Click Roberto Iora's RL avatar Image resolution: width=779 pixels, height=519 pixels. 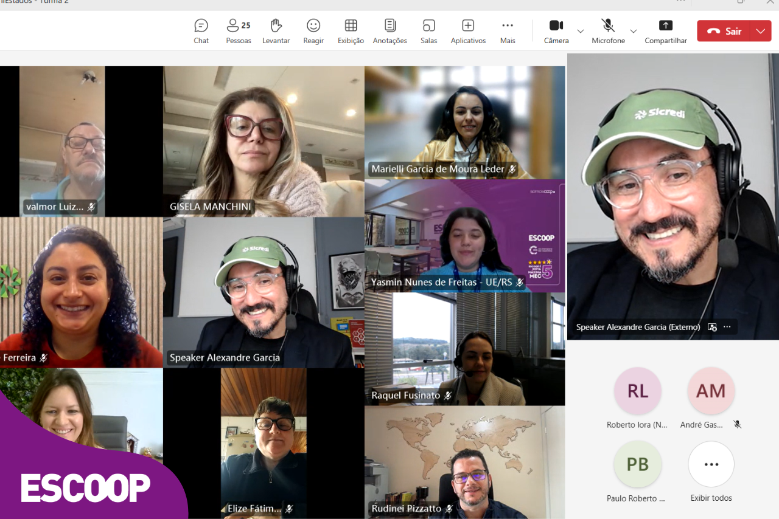coord(637,391)
